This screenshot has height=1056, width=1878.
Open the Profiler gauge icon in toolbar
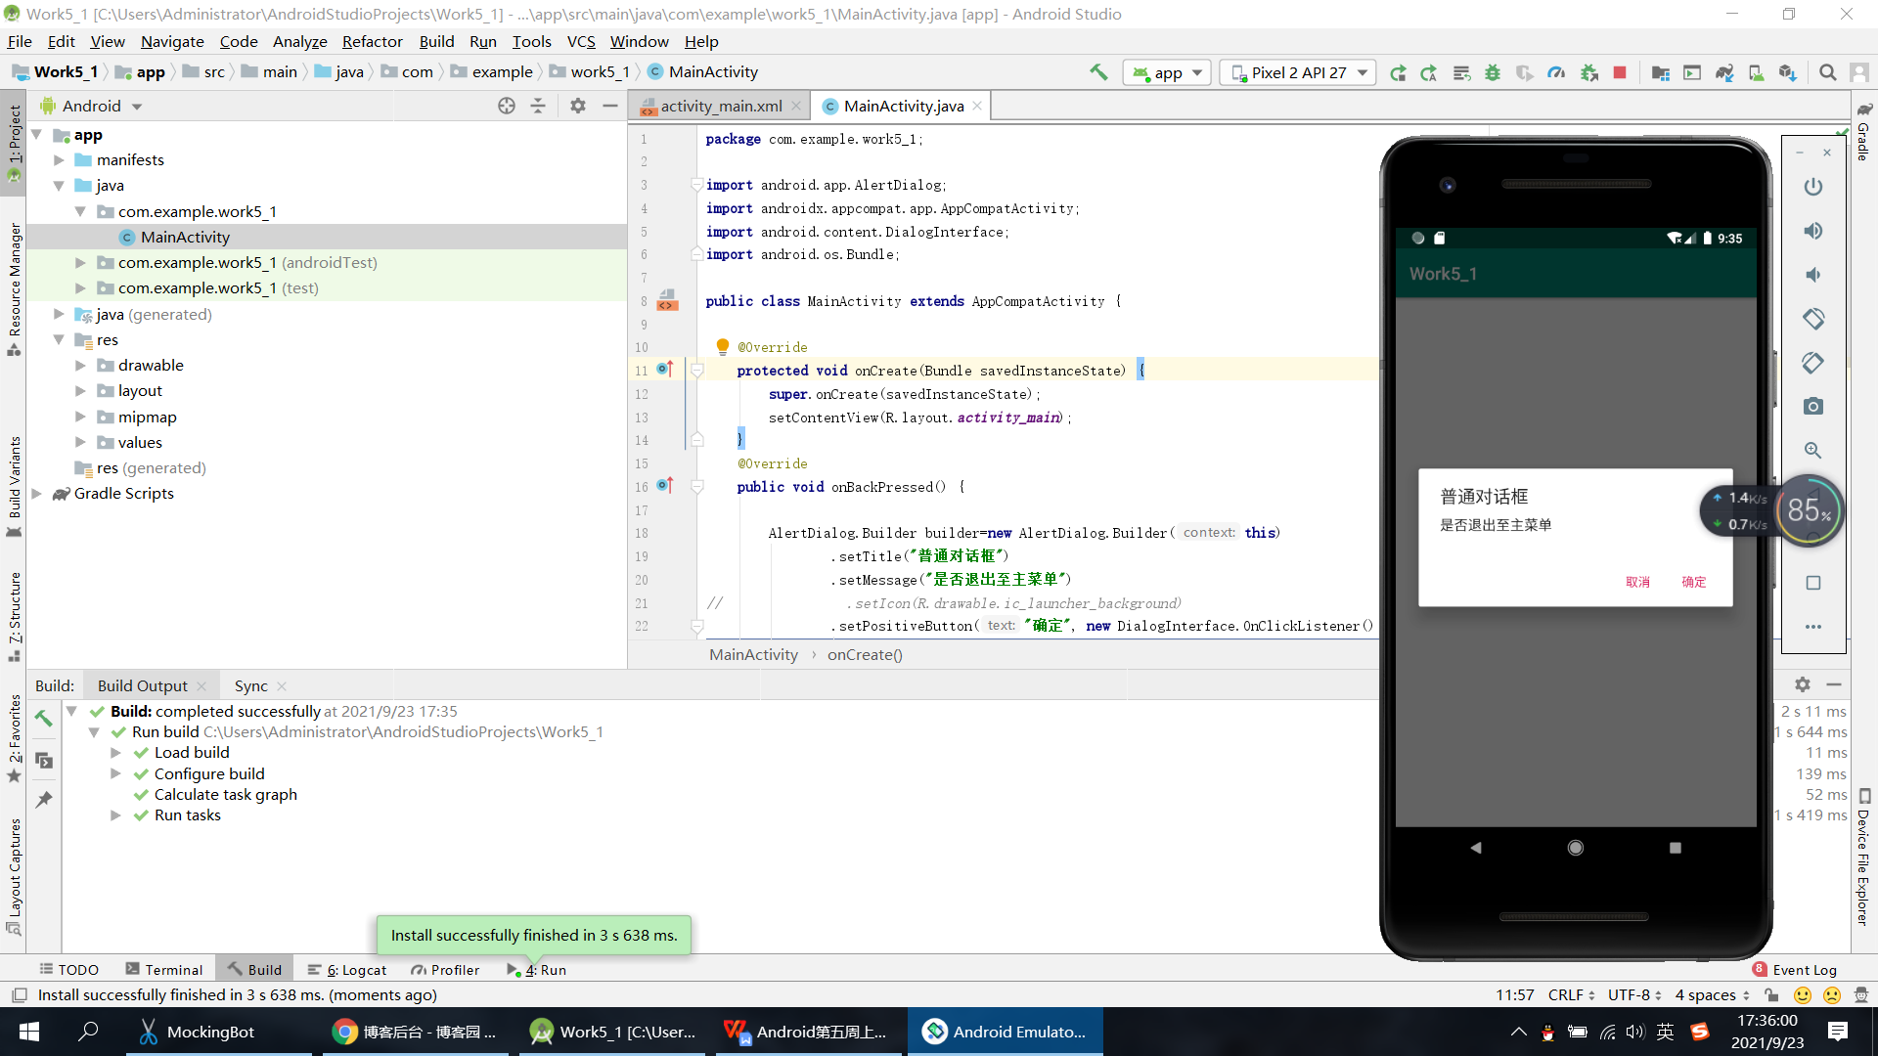[x=1556, y=72]
